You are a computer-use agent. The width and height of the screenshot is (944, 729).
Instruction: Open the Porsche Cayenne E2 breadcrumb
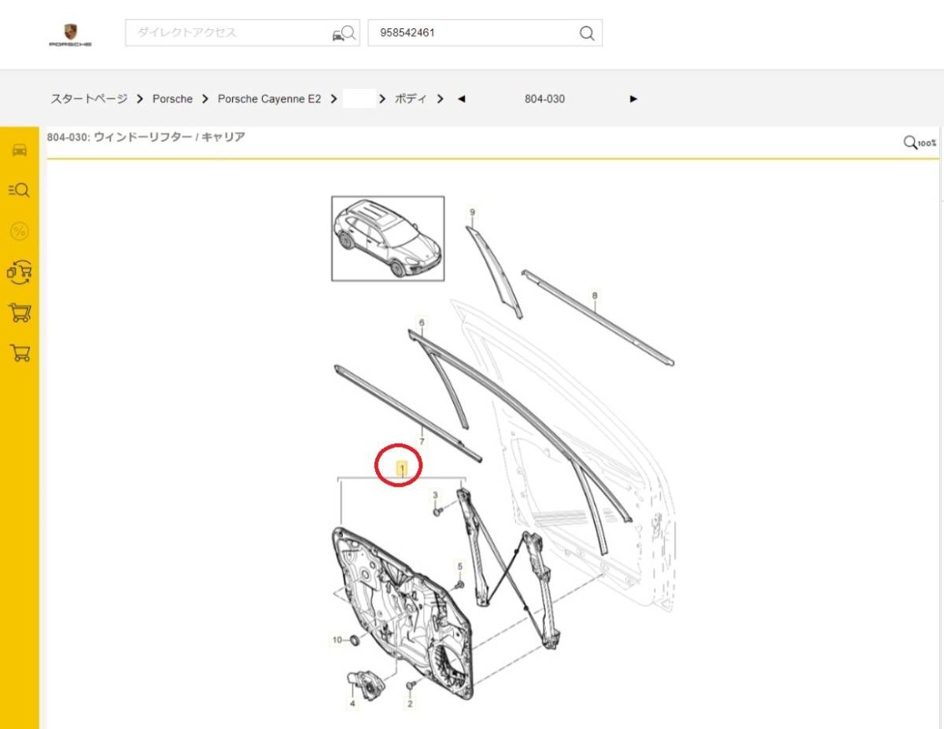[269, 99]
